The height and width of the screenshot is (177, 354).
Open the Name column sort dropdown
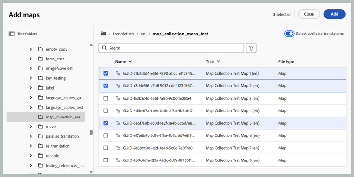click(130, 62)
